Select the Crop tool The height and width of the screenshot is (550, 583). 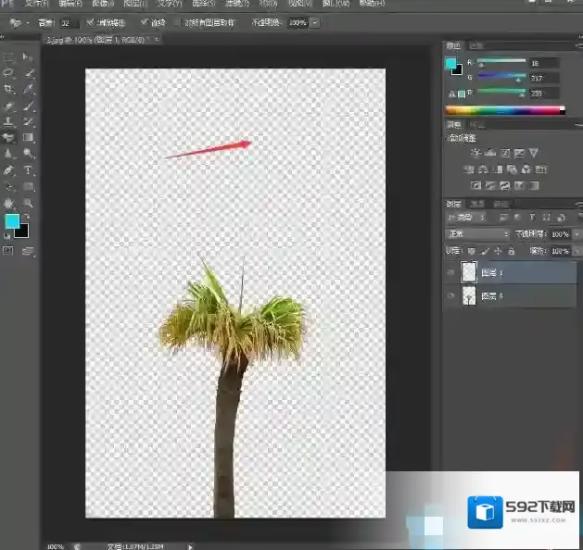8,89
